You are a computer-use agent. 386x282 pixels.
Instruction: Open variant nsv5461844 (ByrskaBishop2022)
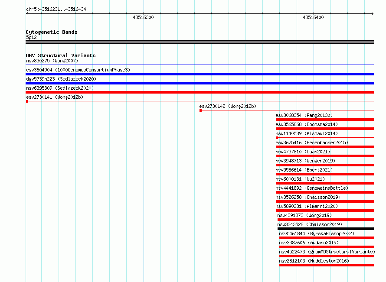(x=317, y=233)
